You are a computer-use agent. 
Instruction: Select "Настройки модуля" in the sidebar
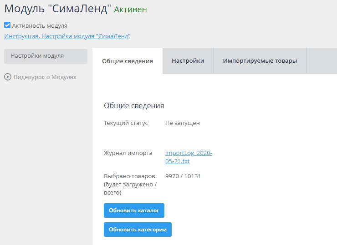[x=46, y=56]
